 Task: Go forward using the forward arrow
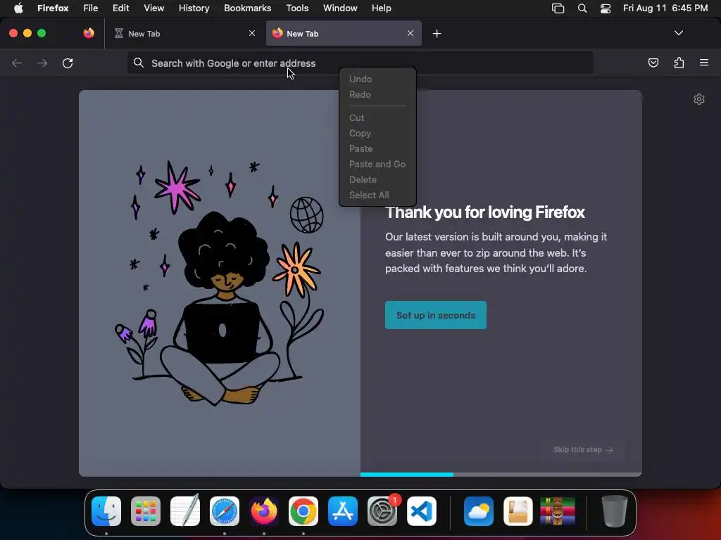tap(42, 63)
